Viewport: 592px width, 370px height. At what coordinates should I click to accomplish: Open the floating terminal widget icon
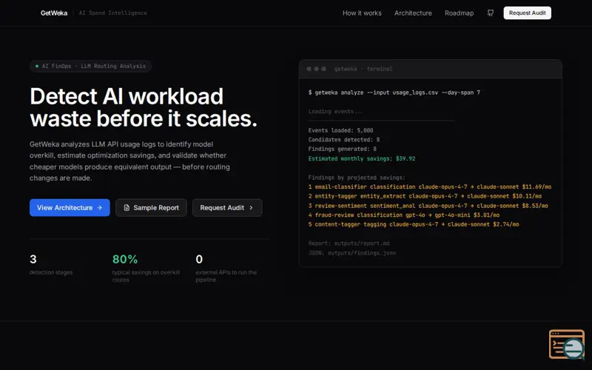click(567, 344)
